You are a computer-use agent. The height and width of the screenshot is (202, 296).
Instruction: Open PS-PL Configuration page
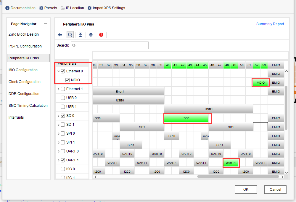point(25,46)
